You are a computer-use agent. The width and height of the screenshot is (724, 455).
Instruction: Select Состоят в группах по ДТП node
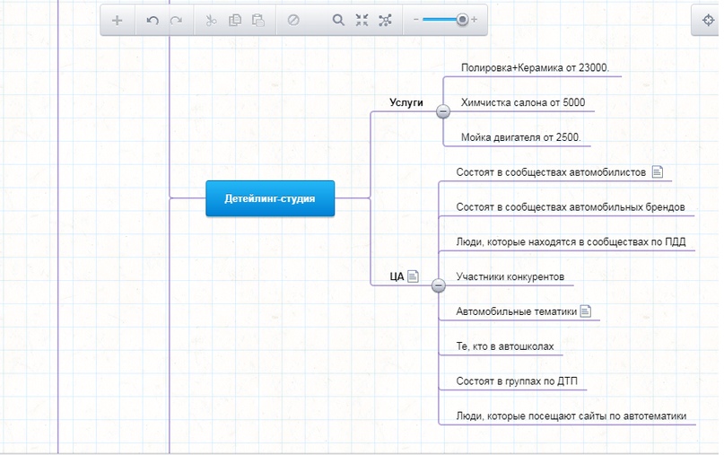[x=517, y=381]
